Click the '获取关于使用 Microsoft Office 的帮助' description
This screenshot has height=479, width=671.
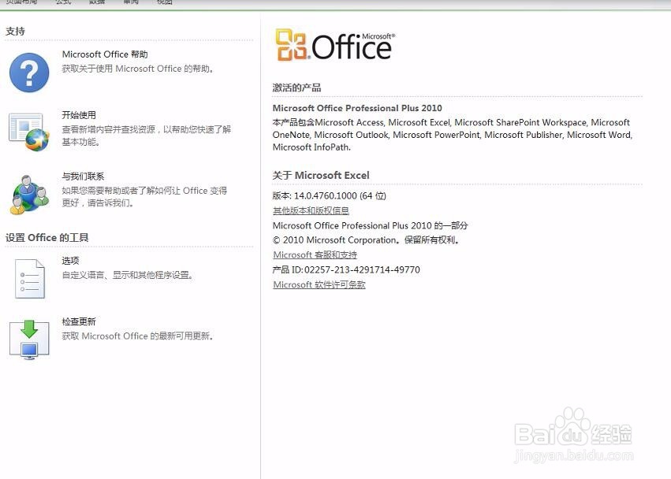tap(138, 69)
